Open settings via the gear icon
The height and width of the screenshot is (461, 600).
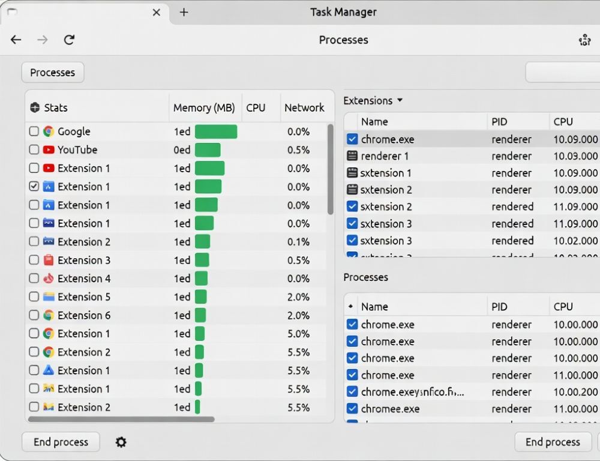(121, 442)
